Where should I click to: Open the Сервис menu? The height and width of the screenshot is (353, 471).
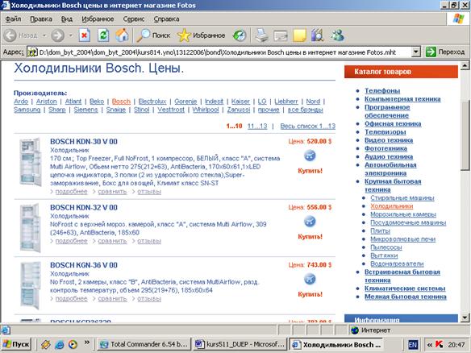tap(134, 19)
